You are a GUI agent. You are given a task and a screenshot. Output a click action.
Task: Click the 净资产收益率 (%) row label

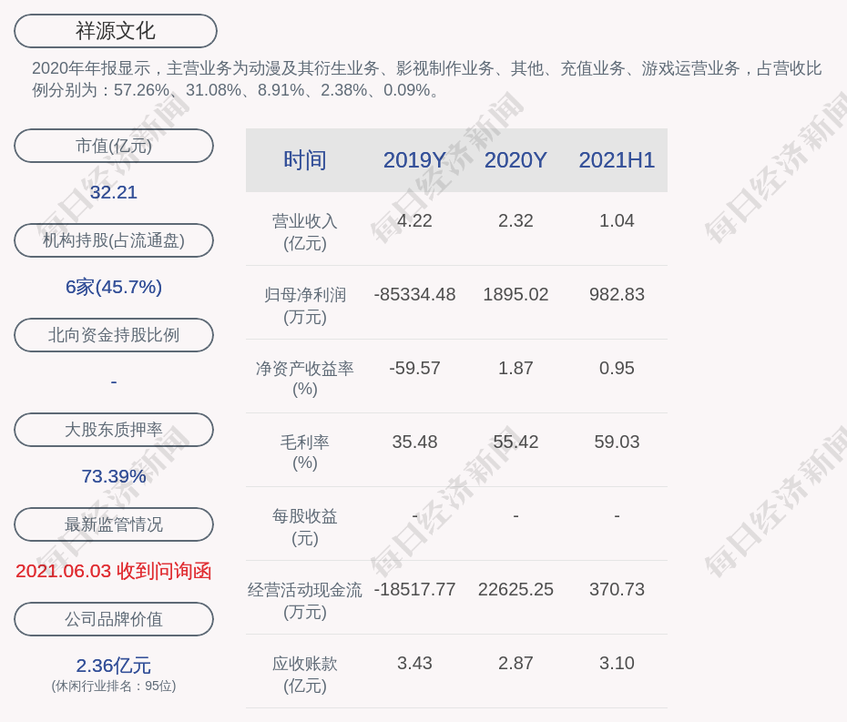pyautogui.click(x=305, y=379)
